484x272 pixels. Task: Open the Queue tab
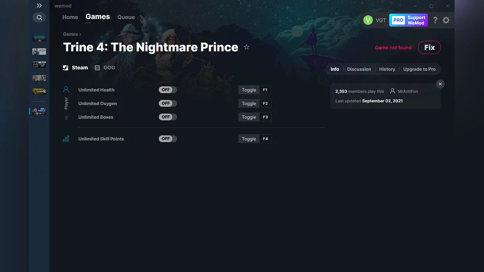coord(126,17)
